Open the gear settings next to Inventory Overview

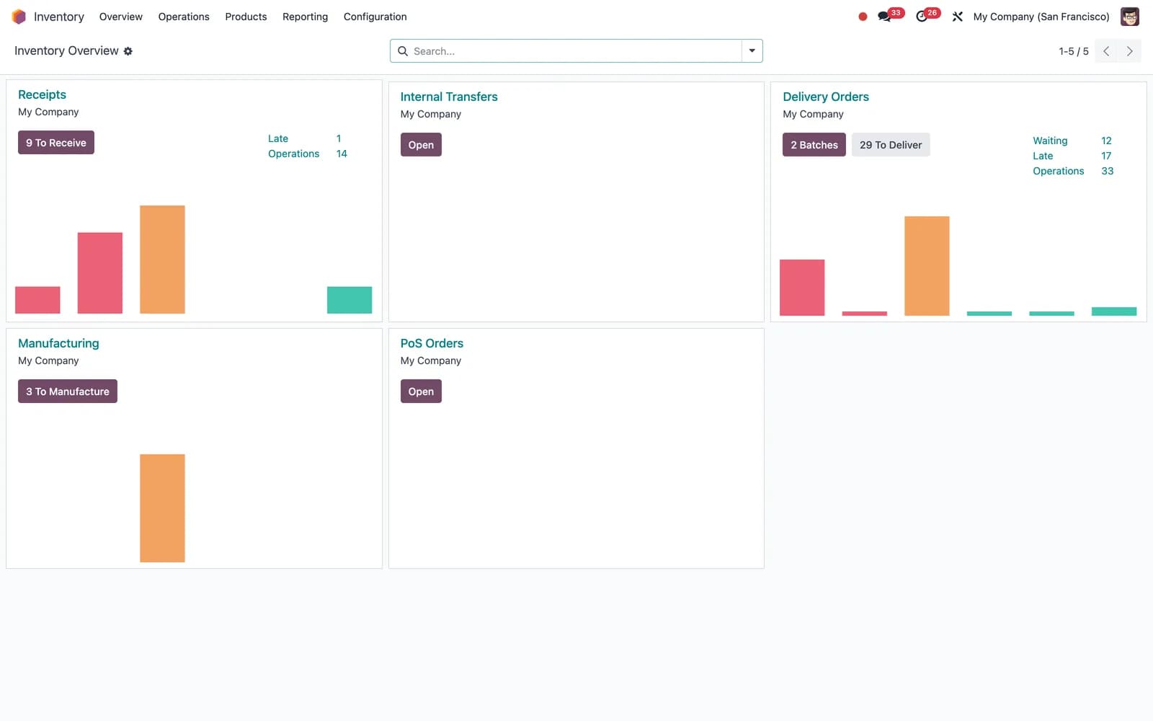coord(128,51)
